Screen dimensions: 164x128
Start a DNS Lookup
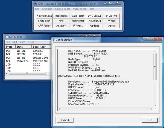point(95,16)
